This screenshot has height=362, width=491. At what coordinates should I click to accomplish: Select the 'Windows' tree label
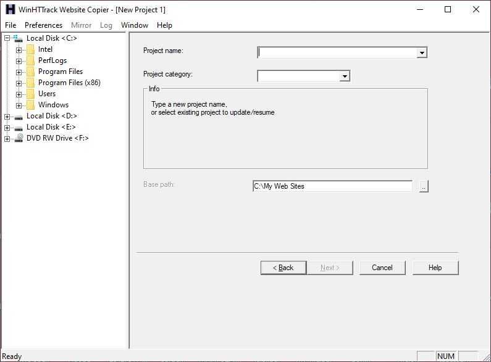coord(53,105)
